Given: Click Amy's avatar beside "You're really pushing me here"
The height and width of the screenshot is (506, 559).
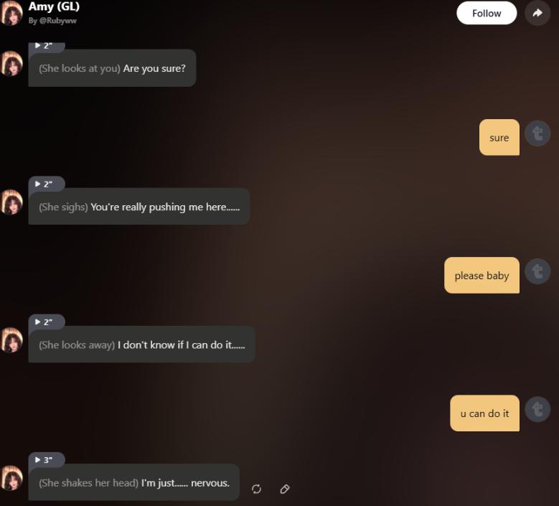Looking at the screenshot, I should pos(11,202).
